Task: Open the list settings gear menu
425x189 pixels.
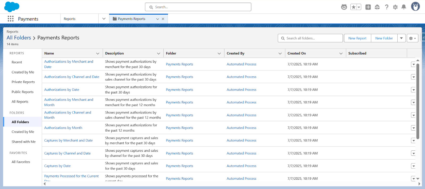Action: (413, 38)
